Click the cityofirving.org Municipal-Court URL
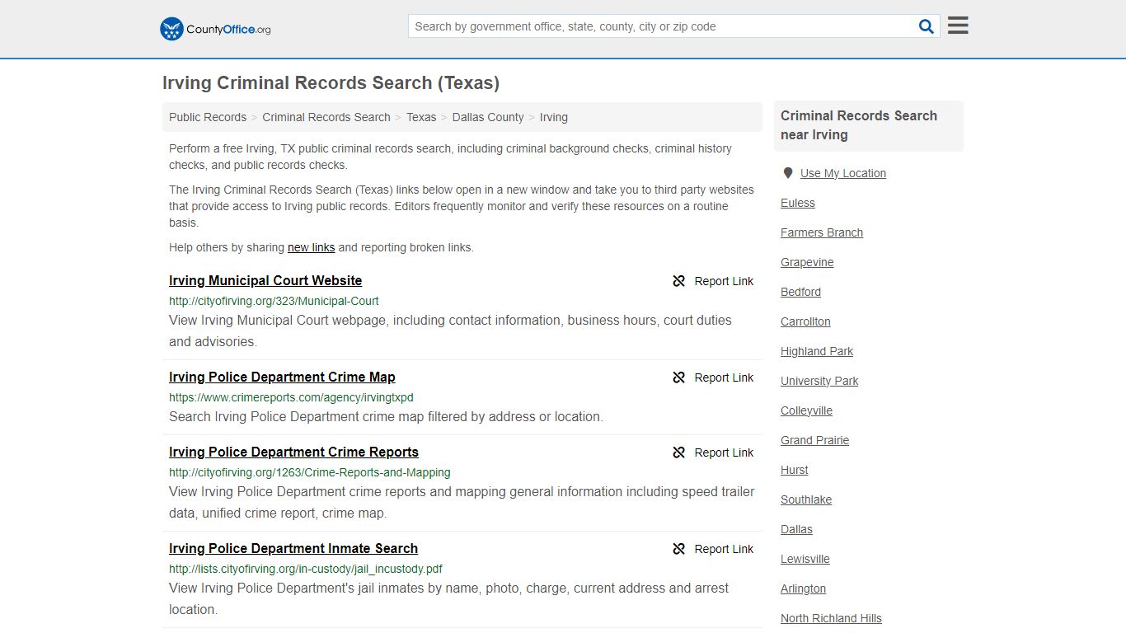The image size is (1126, 633). click(274, 301)
